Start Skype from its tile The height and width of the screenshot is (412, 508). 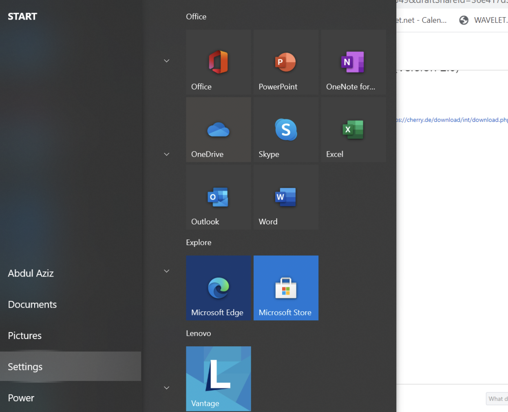pos(285,130)
